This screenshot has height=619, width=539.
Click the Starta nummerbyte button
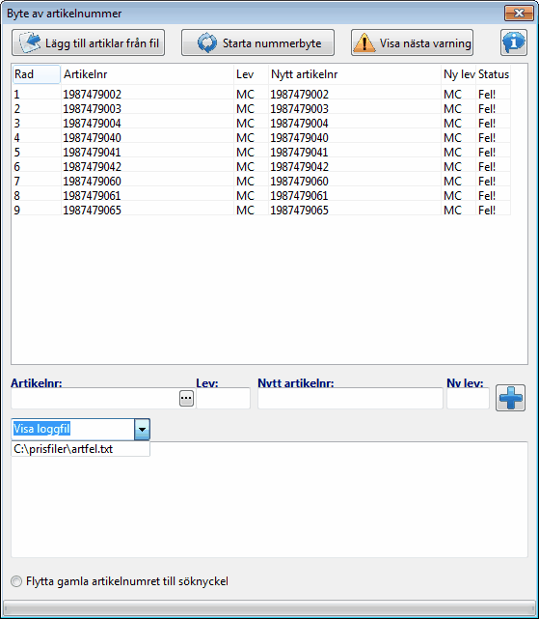(x=257, y=42)
